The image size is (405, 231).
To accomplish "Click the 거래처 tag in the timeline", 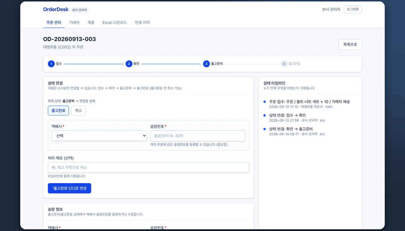I will [x=329, y=107].
